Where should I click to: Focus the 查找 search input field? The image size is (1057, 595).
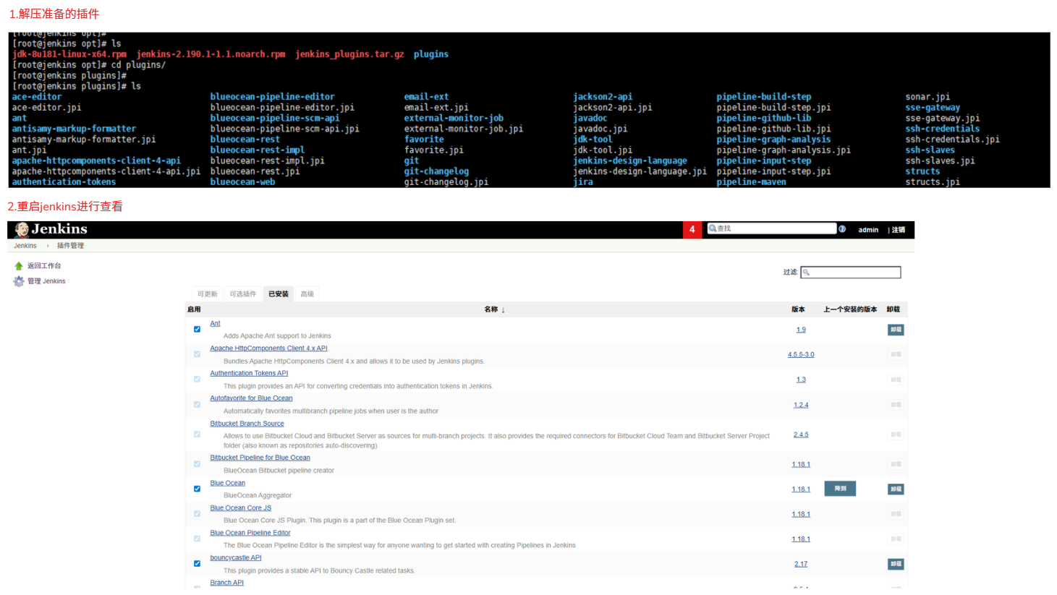(771, 228)
